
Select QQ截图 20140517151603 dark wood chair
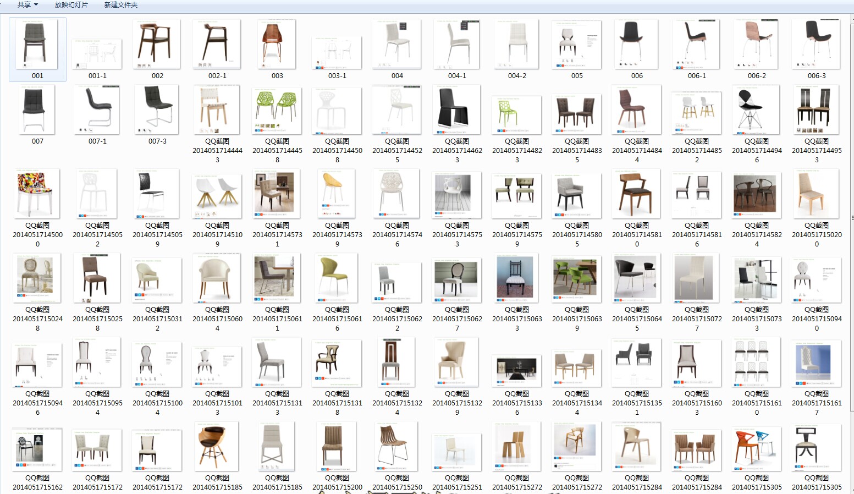coord(697,363)
